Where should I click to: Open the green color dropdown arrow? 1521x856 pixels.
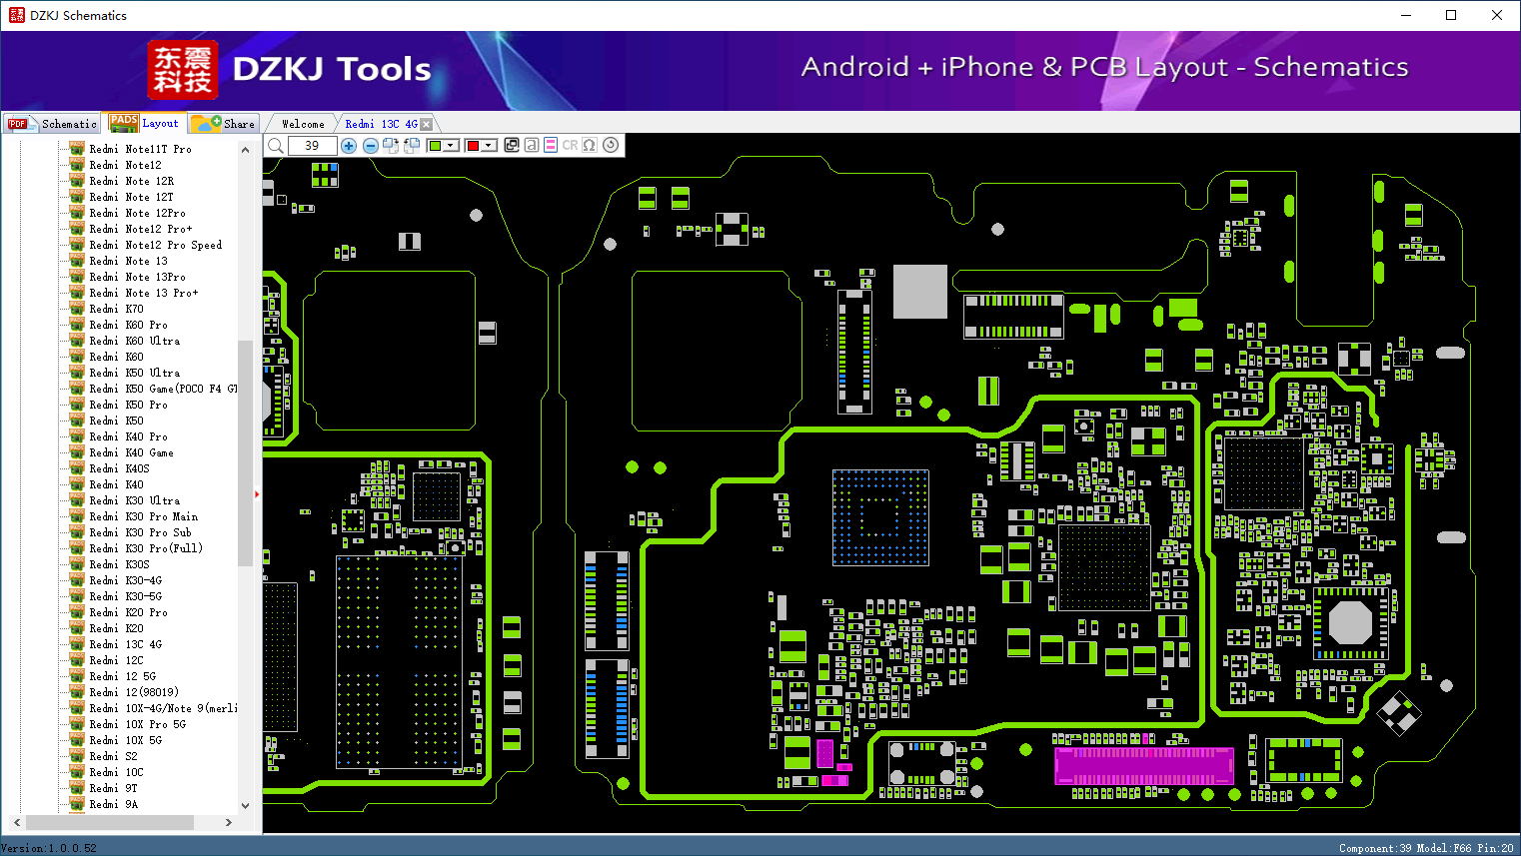pos(451,146)
